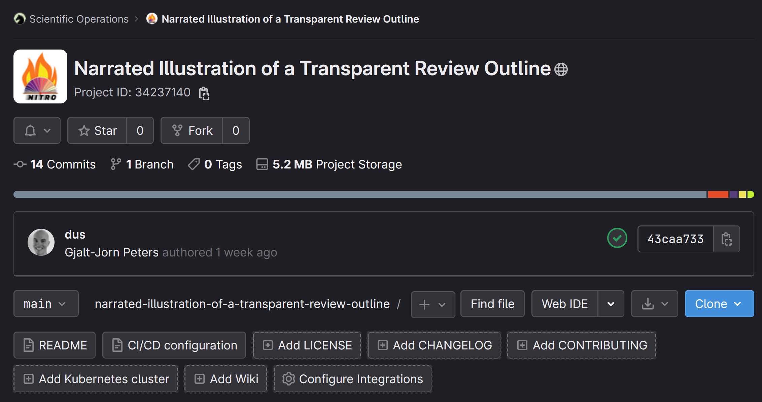The image size is (762, 402).
Task: Click the Scientific Operations breadcrumb link
Action: coord(79,19)
